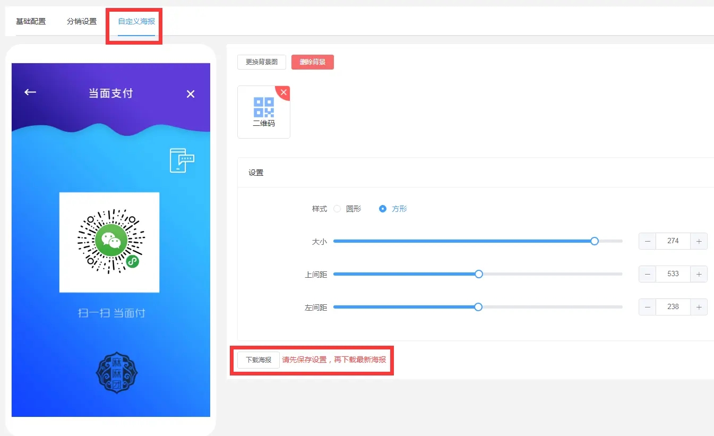Decrease 上间距 value with minus button
This screenshot has height=436, width=714.
coord(648,274)
